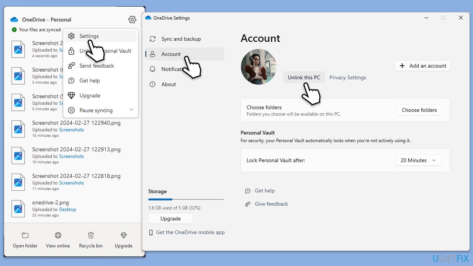Open the Lock Personal Vault after dropdown
The image size is (473, 266).
[x=418, y=160]
